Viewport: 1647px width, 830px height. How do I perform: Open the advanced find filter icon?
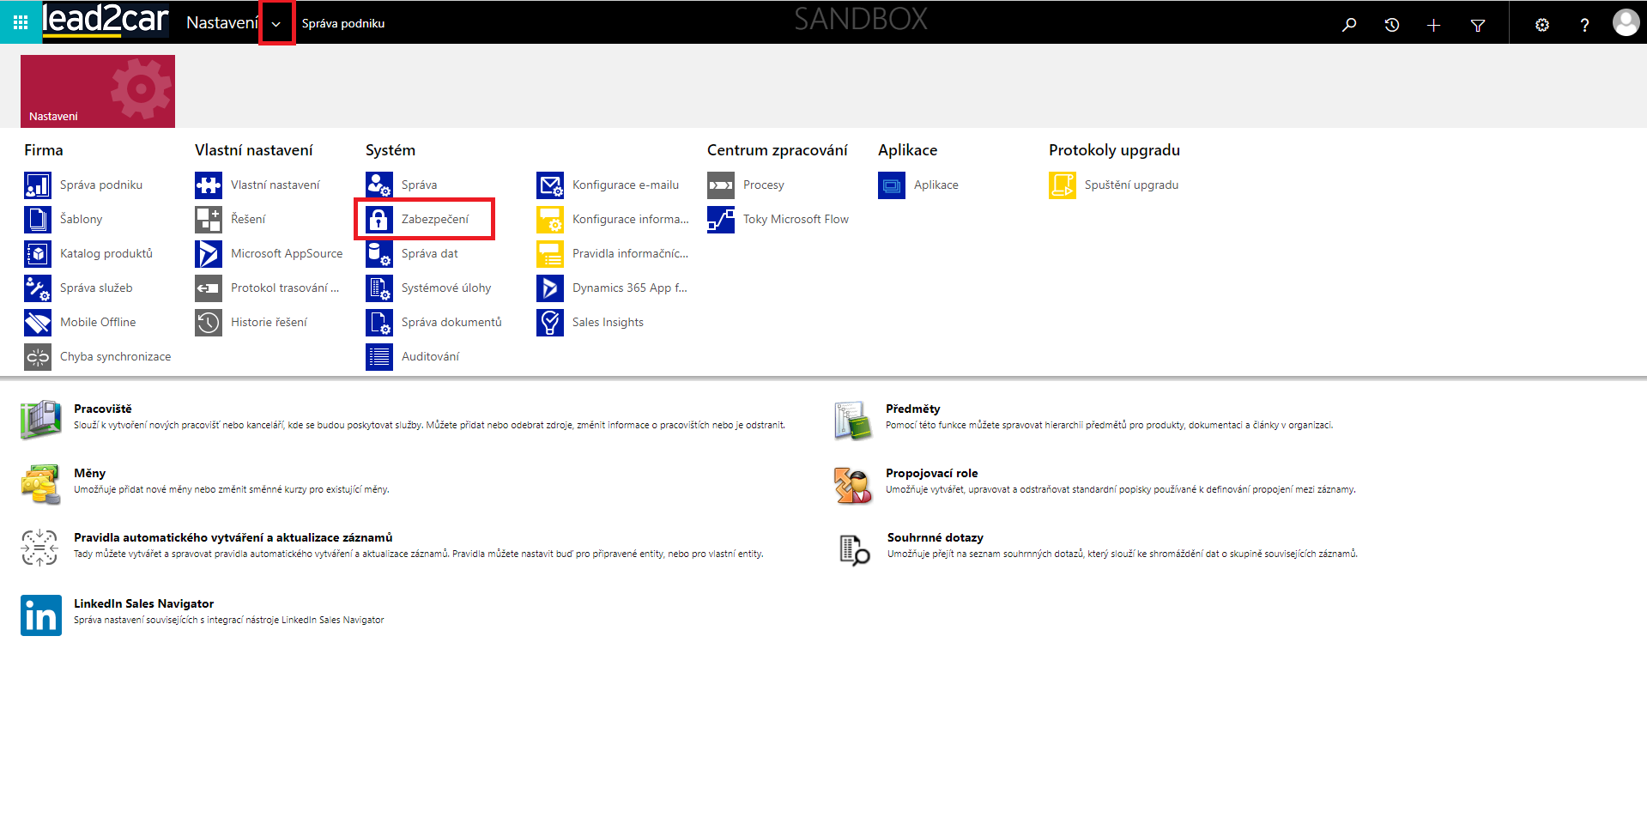pyautogui.click(x=1477, y=25)
